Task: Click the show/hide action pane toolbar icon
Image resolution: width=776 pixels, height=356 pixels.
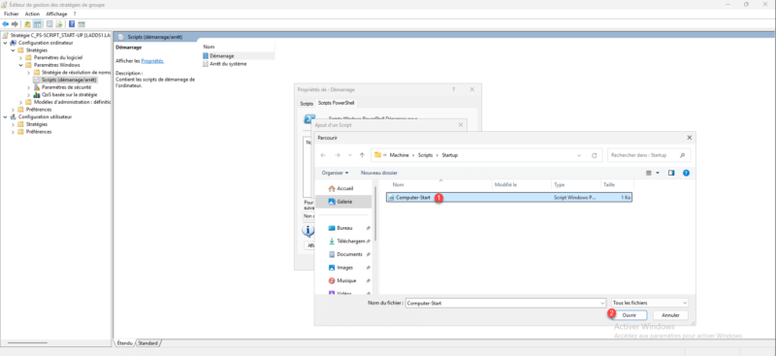Action: pyautogui.click(x=81, y=24)
